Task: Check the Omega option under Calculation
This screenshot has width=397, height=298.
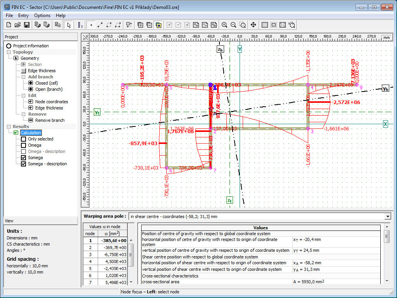Action: coord(24,145)
